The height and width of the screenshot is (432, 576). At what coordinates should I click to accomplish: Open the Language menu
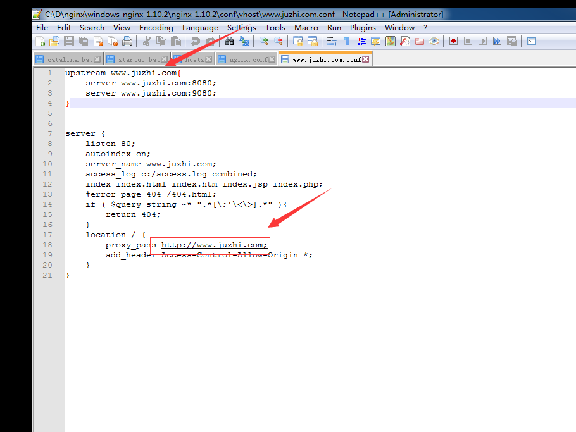[x=200, y=28]
